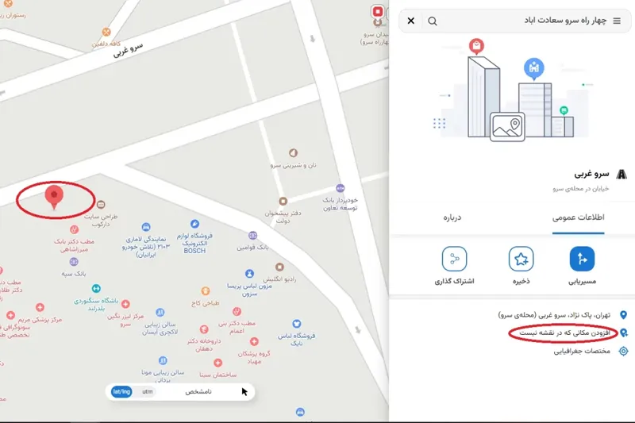This screenshot has width=635, height=423.
Task: Click the کافه دلفین cafe icon
Action: tap(106, 33)
